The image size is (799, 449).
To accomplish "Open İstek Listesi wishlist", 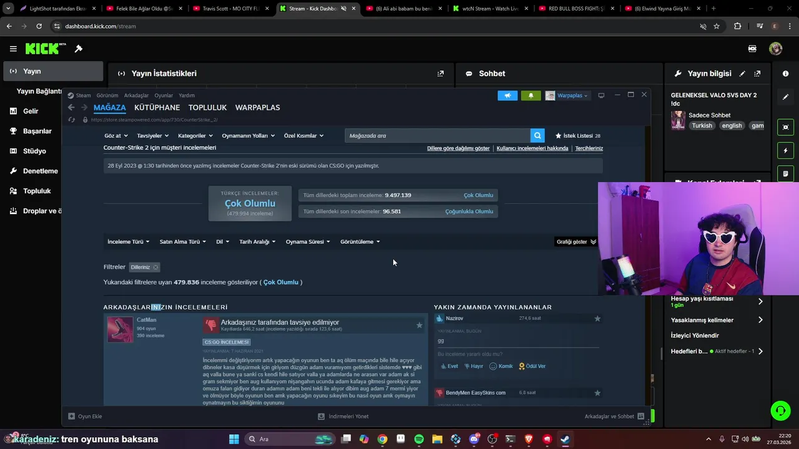I will pos(577,135).
